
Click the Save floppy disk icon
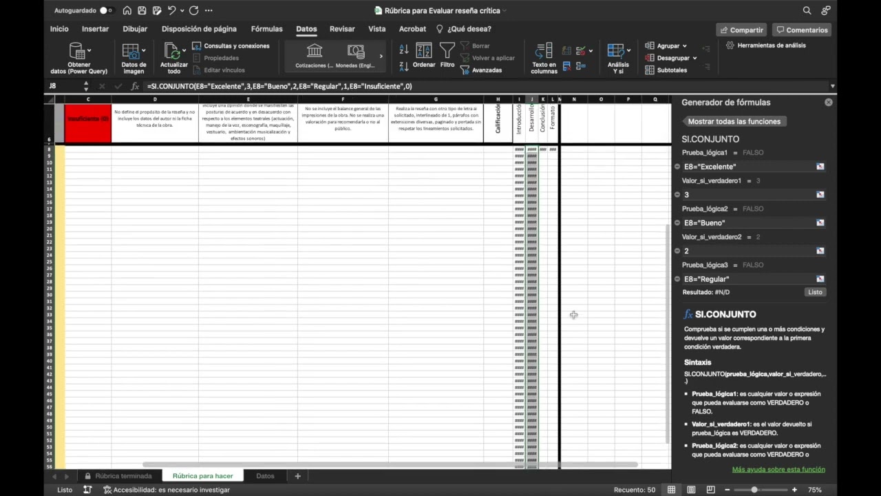click(x=142, y=10)
